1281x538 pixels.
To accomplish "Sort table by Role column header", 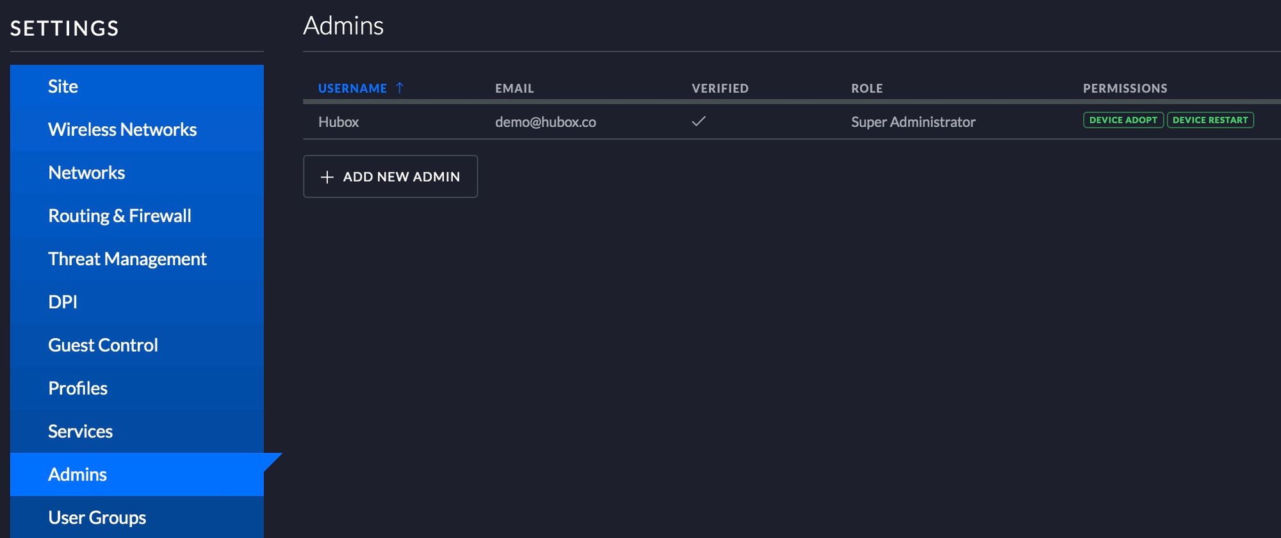I will 867,88.
